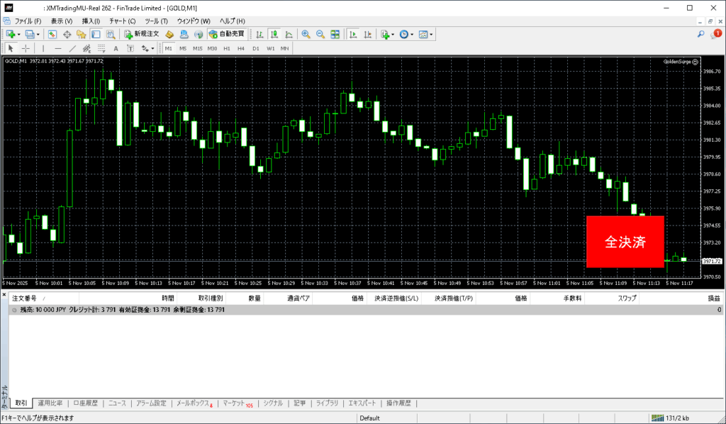Select the text label tool (A icon)

116,48
